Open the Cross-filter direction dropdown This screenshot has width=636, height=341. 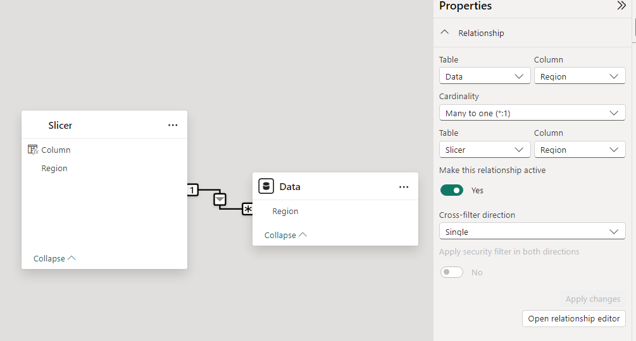click(x=532, y=231)
